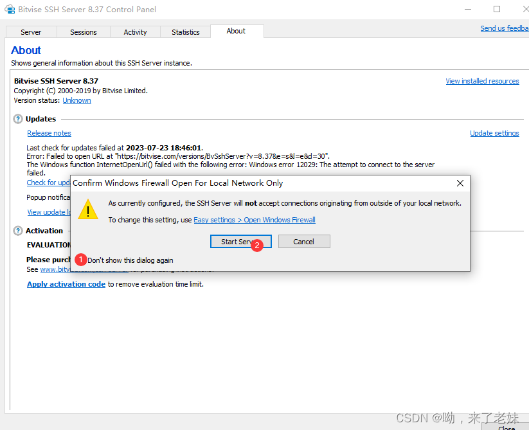Image resolution: width=529 pixels, height=430 pixels.
Task: Open the Release notes link
Action: tap(49, 132)
